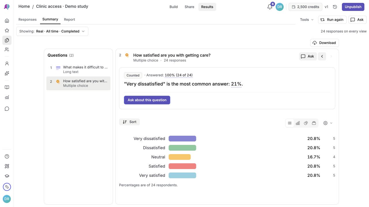Image resolution: width=369 pixels, height=207 pixels.
Task: Click Run again button
Action: click(x=332, y=20)
